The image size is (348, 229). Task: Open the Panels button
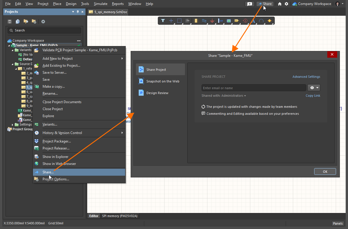click(x=338, y=223)
